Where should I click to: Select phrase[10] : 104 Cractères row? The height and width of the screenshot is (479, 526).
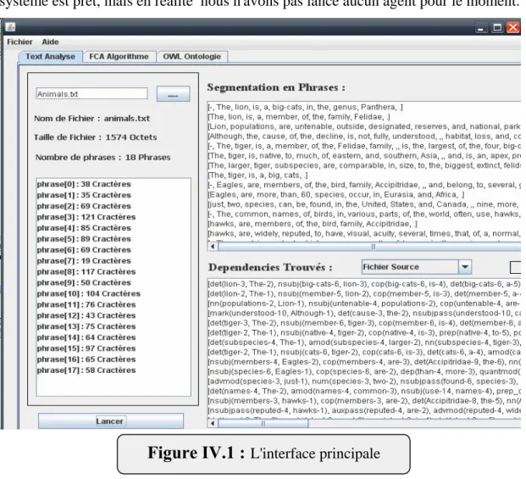tap(114, 293)
